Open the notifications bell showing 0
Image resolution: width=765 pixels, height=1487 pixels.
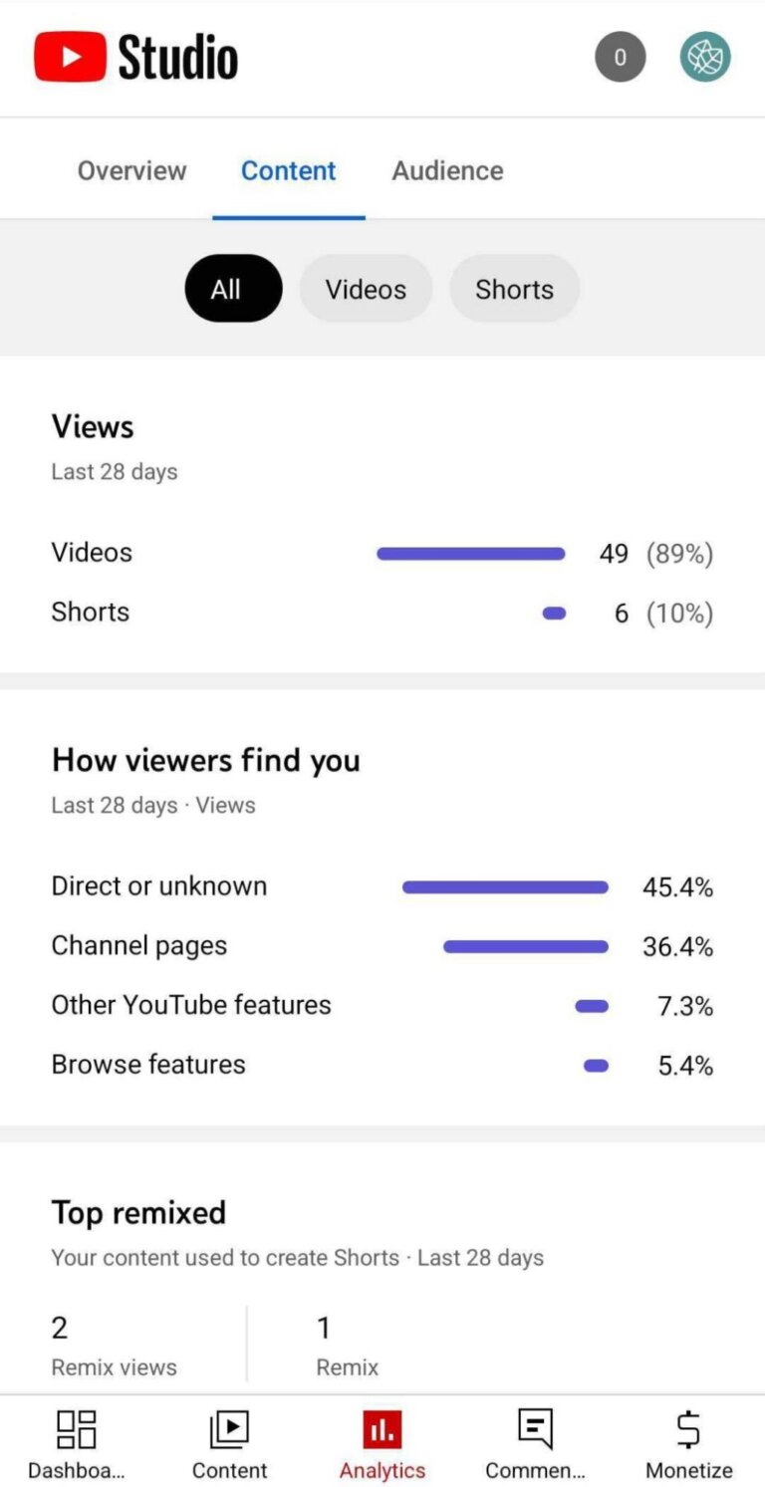point(620,57)
